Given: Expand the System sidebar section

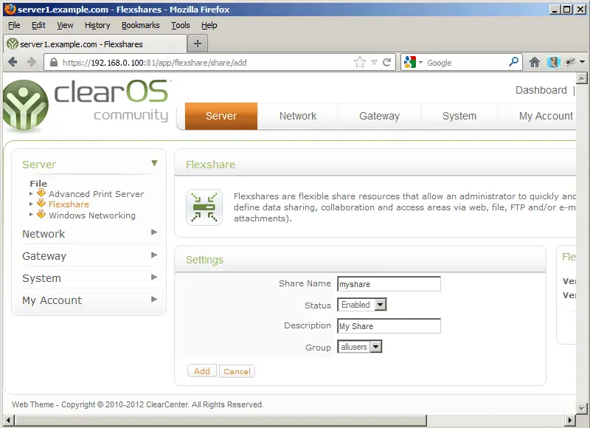Looking at the screenshot, I should tap(154, 277).
